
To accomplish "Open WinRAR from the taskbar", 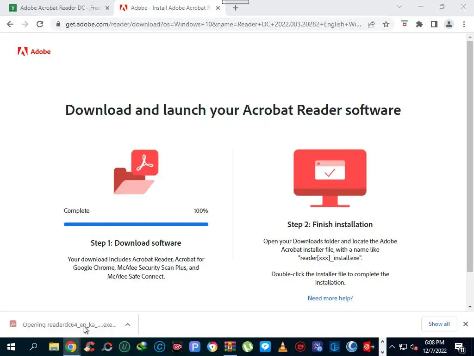I will click(x=230, y=347).
